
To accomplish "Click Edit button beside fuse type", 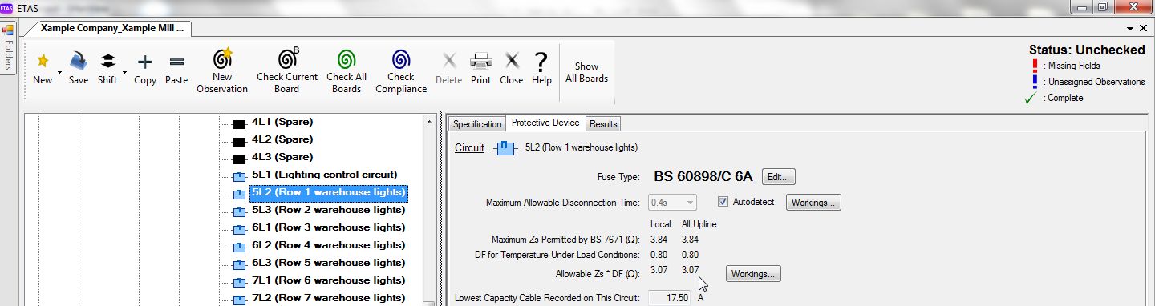I will [778, 177].
